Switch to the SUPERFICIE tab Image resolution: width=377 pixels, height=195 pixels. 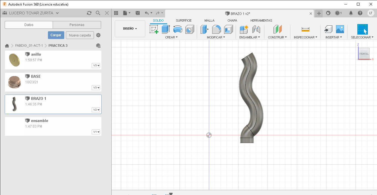[x=184, y=20]
